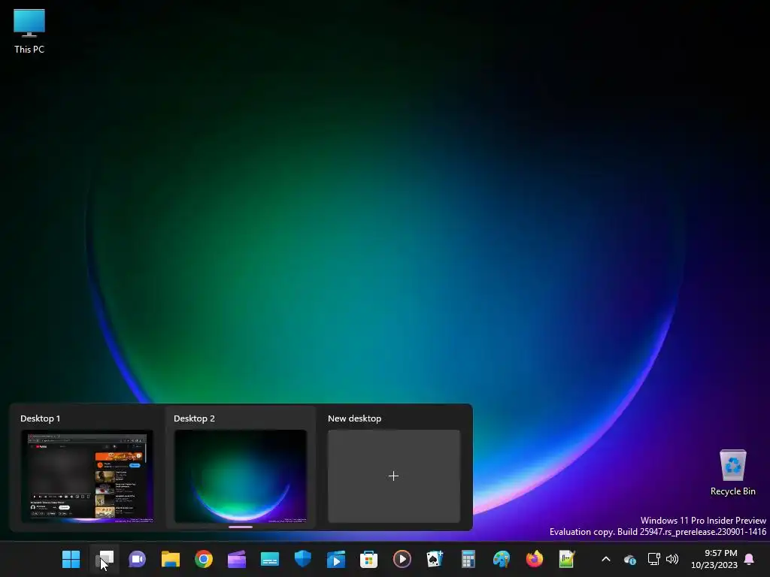The image size is (770, 577).
Task: Open the purple clapperboard video app
Action: (x=237, y=559)
